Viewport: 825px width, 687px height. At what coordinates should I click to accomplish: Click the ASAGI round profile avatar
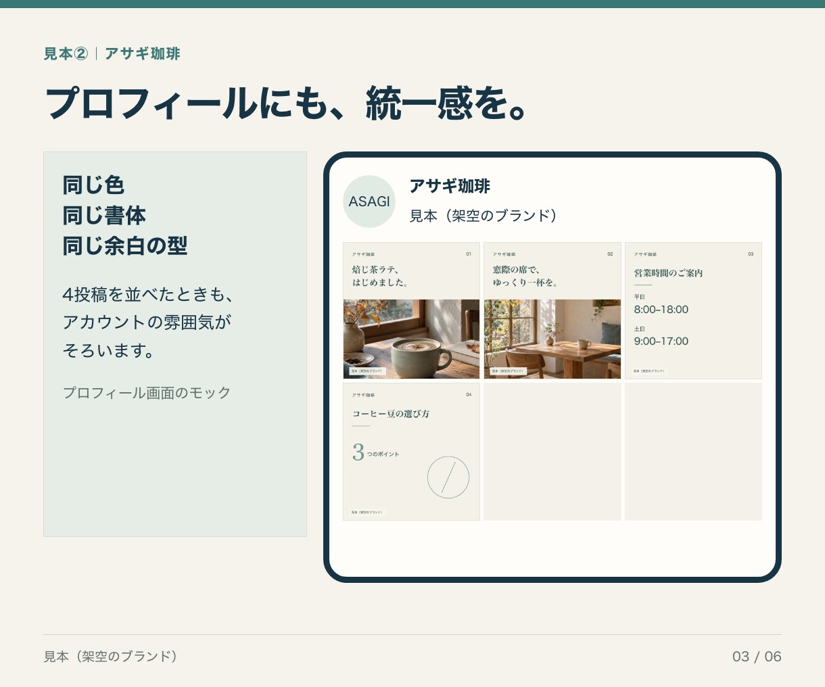(x=369, y=202)
